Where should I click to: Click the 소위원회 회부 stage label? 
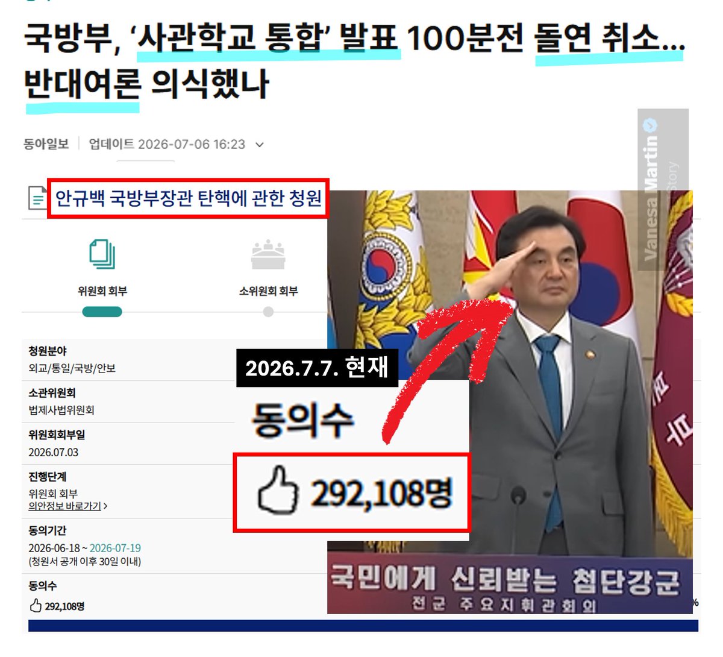click(268, 291)
